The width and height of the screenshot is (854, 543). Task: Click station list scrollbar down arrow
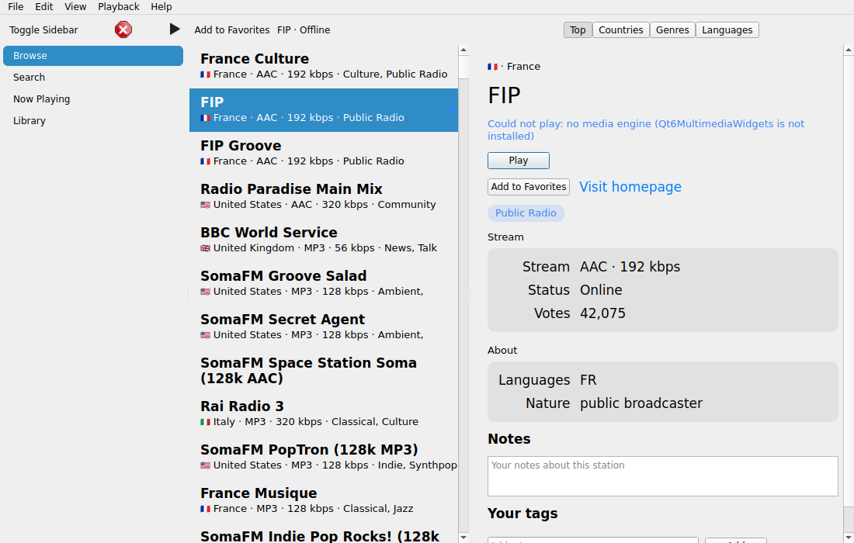click(463, 538)
